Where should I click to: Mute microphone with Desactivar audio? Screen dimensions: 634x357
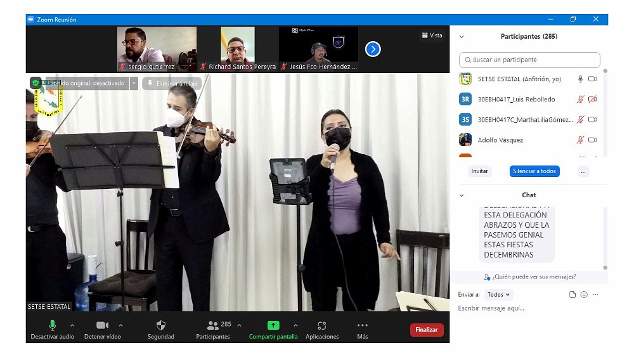[52, 326]
